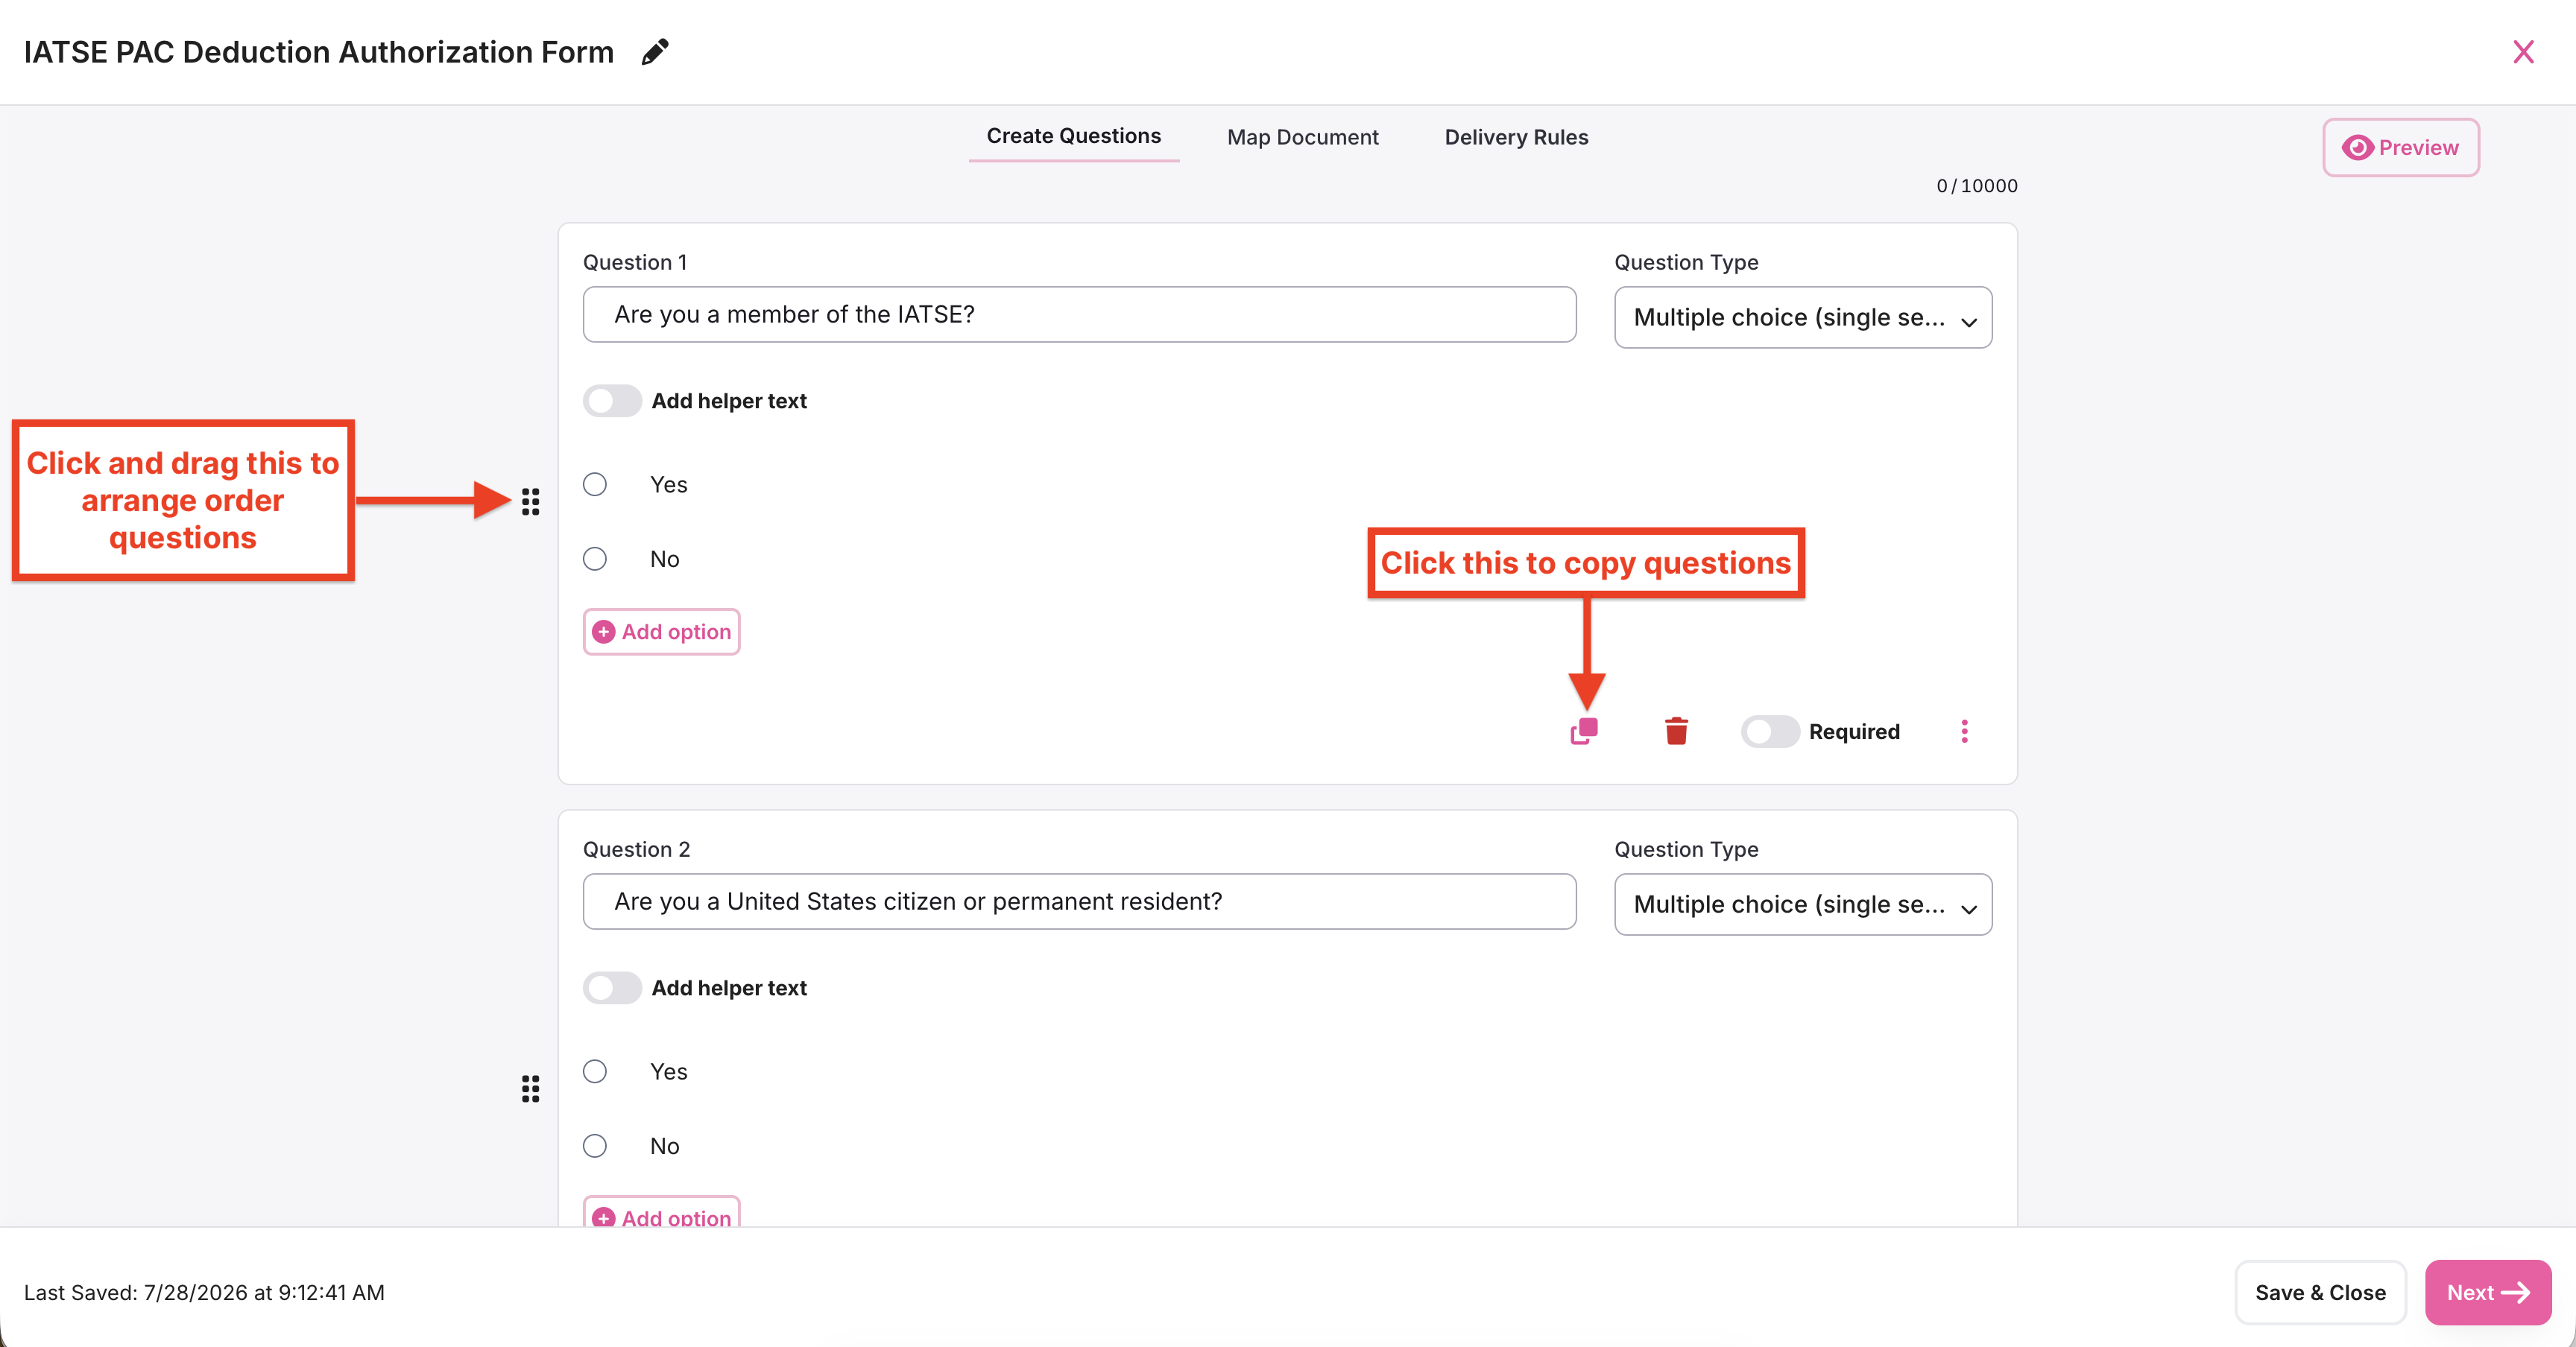Enable Add helper text for Question 2

612,987
